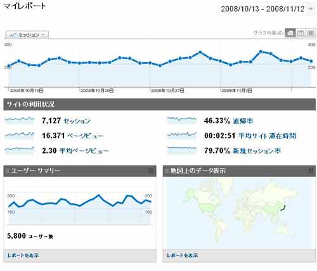The image size is (317, 271).
Task: Click the trend line icon in セッション tab
Action: 13,35
